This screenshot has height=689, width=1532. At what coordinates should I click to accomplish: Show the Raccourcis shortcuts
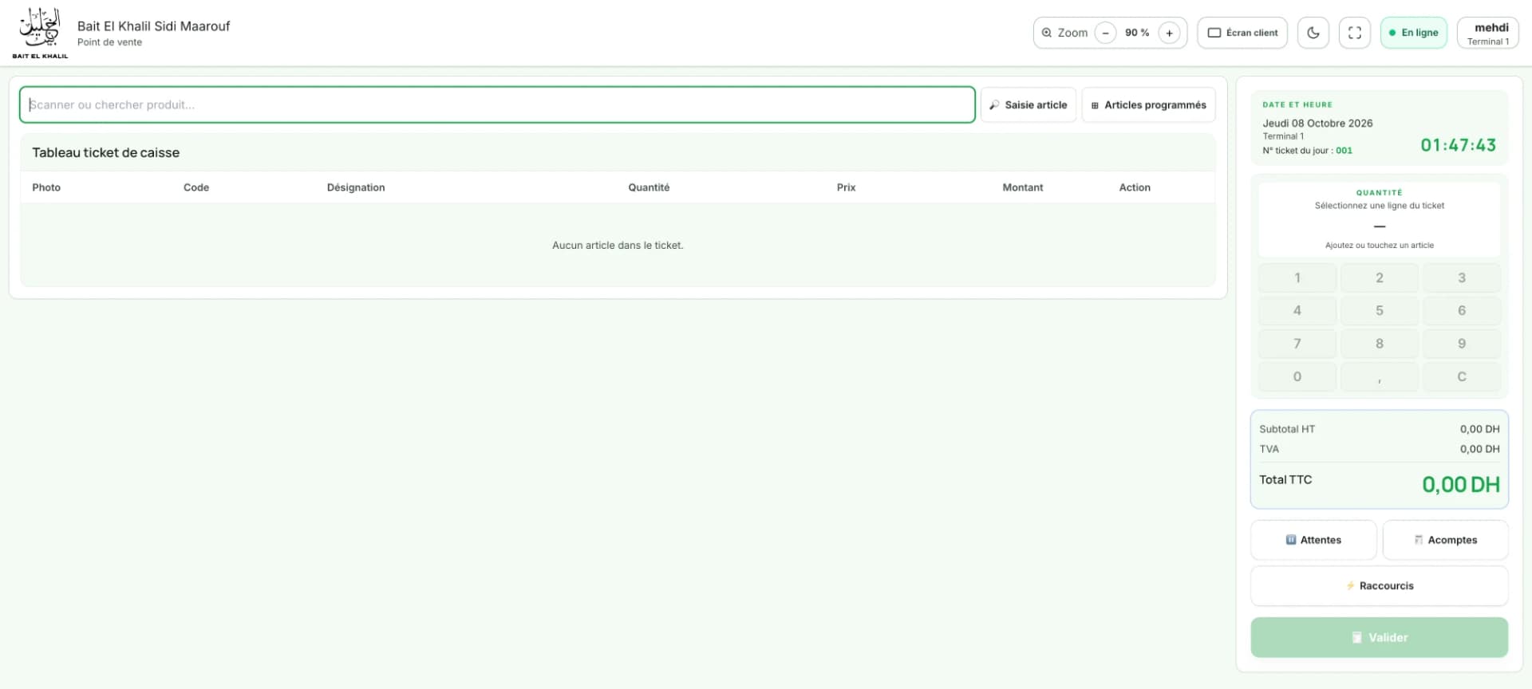(x=1380, y=586)
